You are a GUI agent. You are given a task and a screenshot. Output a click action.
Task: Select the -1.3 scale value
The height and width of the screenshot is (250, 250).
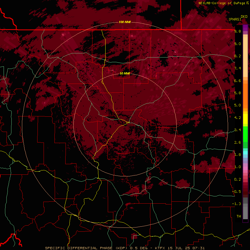237,204
